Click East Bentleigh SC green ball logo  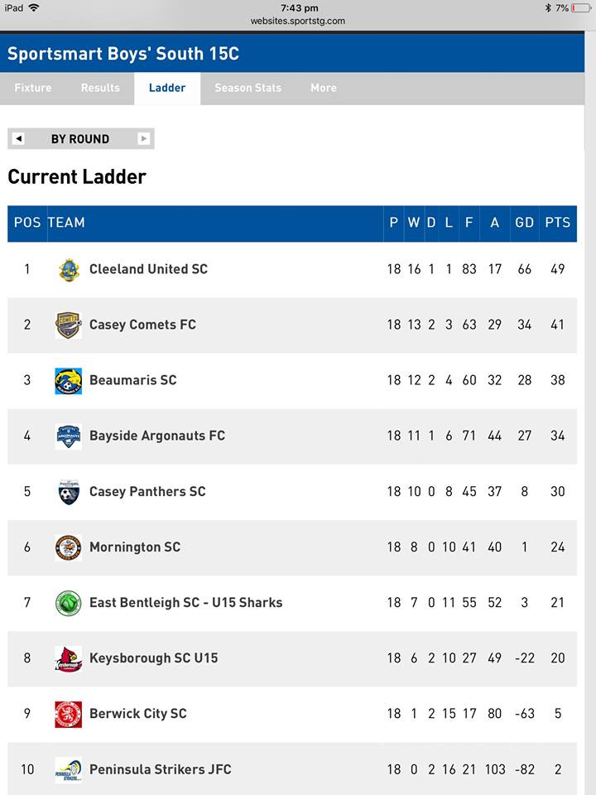tap(69, 603)
